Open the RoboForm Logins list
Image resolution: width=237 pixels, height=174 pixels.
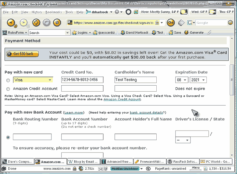81,33
